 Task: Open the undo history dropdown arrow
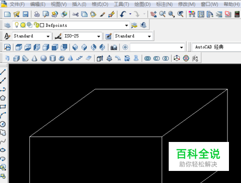(130, 14)
